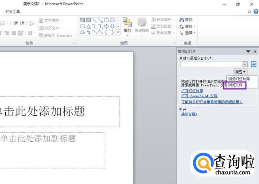Choose the right block arrow shape
This screenshot has height=184, width=259.
[x=106, y=26]
